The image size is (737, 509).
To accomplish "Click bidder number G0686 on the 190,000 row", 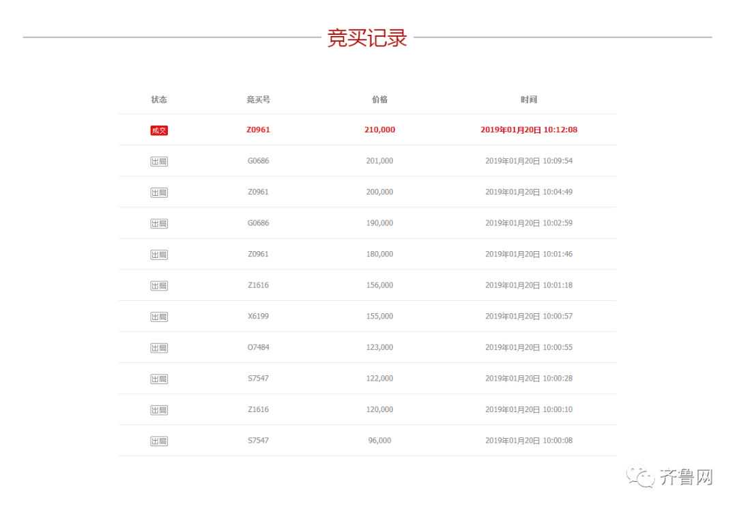I will pyautogui.click(x=258, y=223).
